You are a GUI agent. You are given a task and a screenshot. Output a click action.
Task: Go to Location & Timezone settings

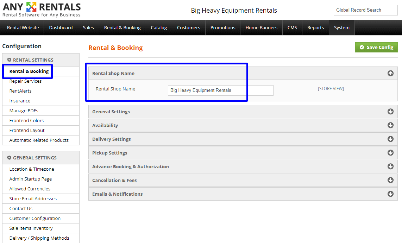32,169
